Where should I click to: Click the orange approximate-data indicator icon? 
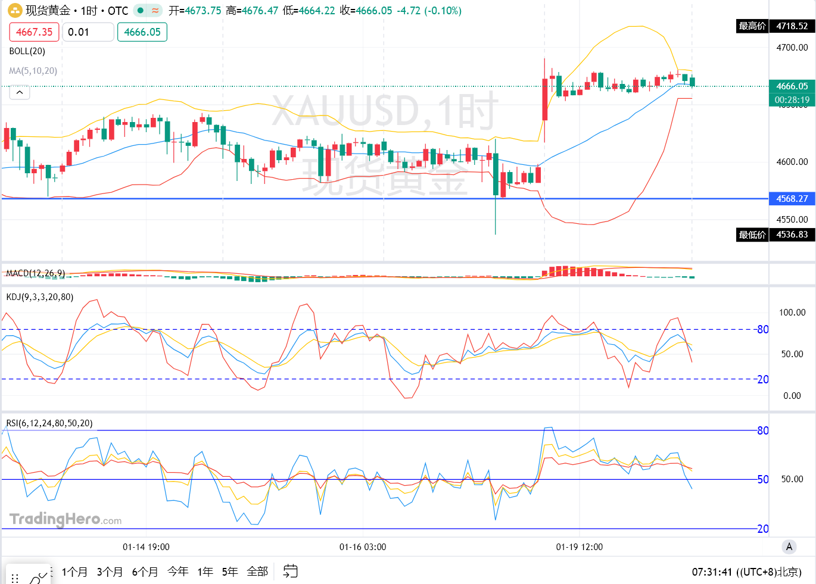coord(155,11)
